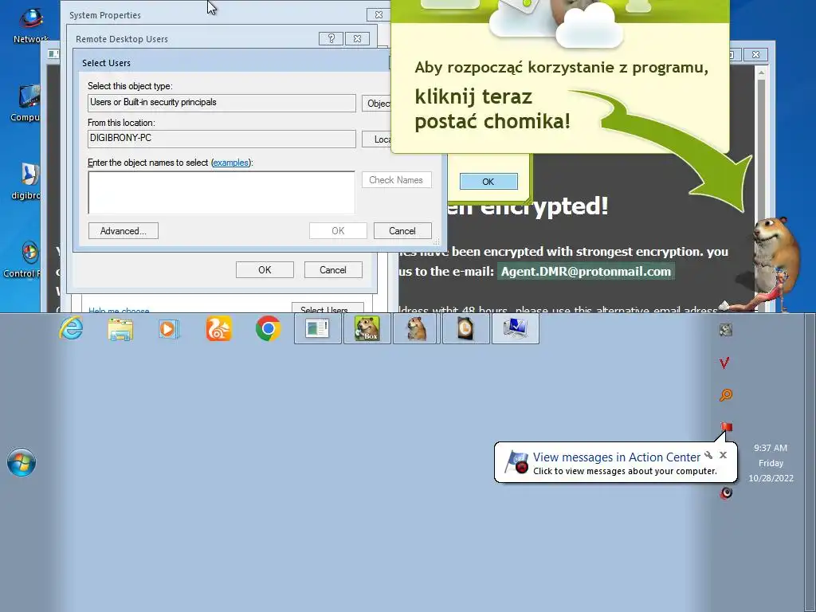Open the Help me choose link
The width and height of the screenshot is (816, 612).
click(x=119, y=310)
